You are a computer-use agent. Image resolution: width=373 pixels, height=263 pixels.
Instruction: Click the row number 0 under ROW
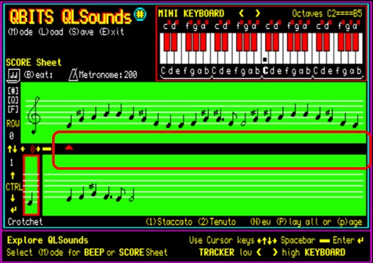12,136
